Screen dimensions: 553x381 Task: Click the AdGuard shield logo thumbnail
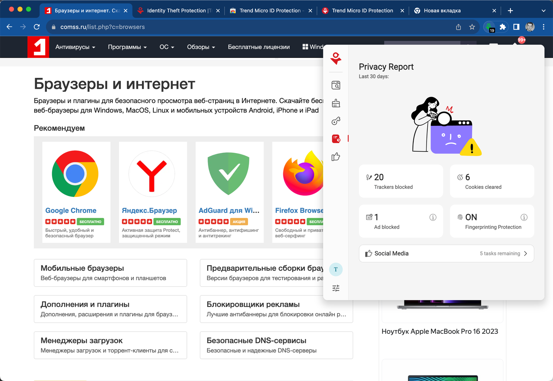(x=229, y=174)
